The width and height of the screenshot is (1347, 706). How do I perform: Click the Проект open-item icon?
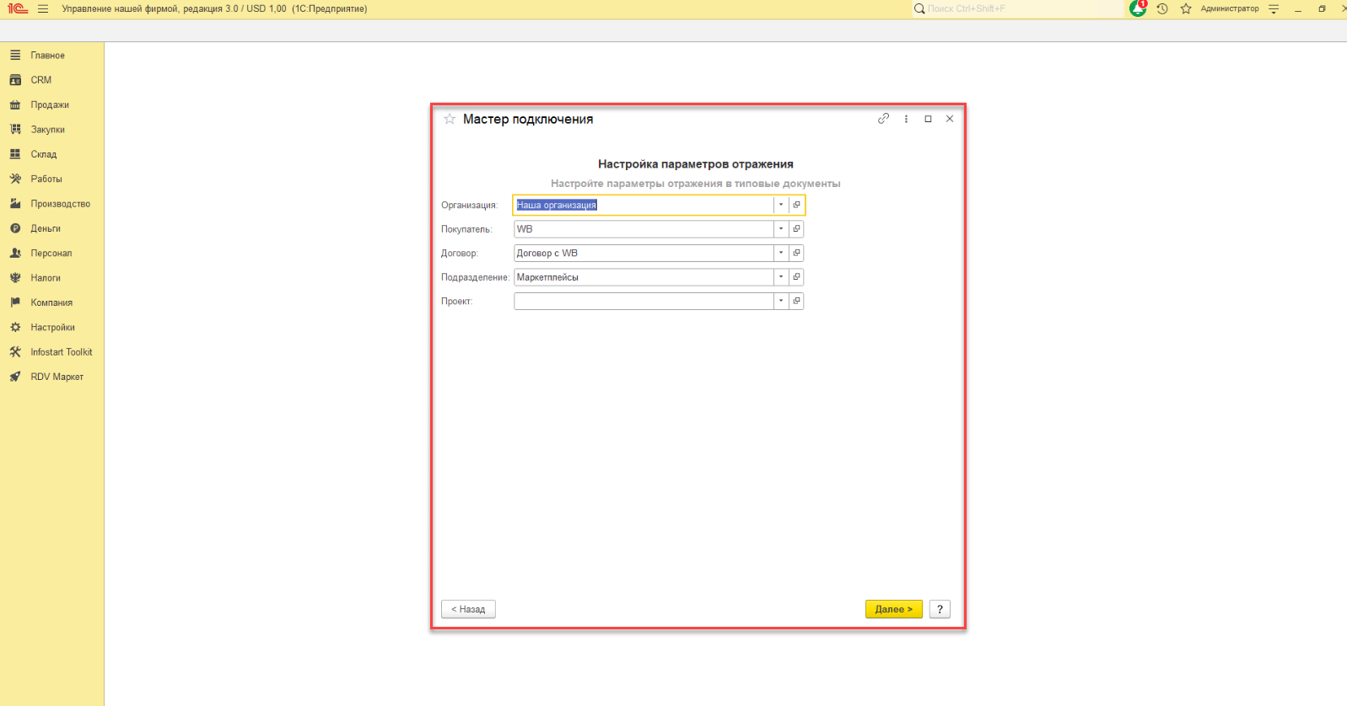[x=796, y=301]
